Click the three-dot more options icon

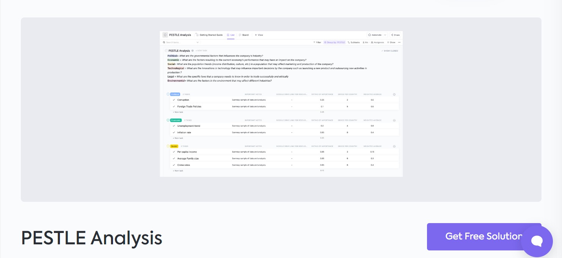click(399, 42)
